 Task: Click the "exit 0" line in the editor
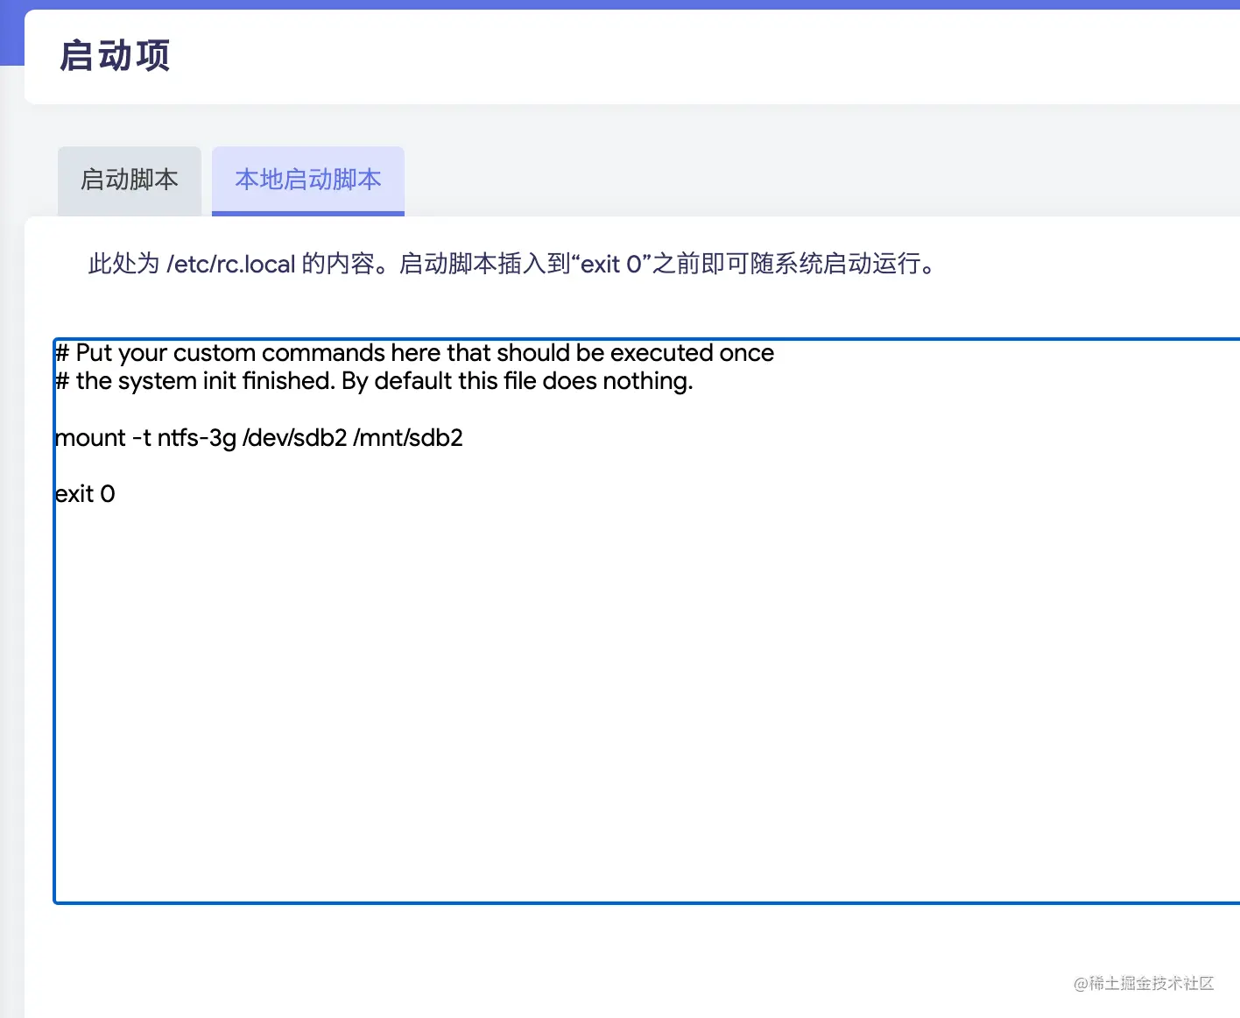[x=85, y=494]
